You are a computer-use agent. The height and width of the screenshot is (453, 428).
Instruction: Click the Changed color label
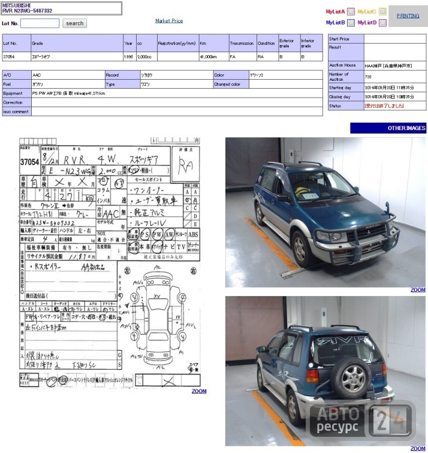click(231, 84)
